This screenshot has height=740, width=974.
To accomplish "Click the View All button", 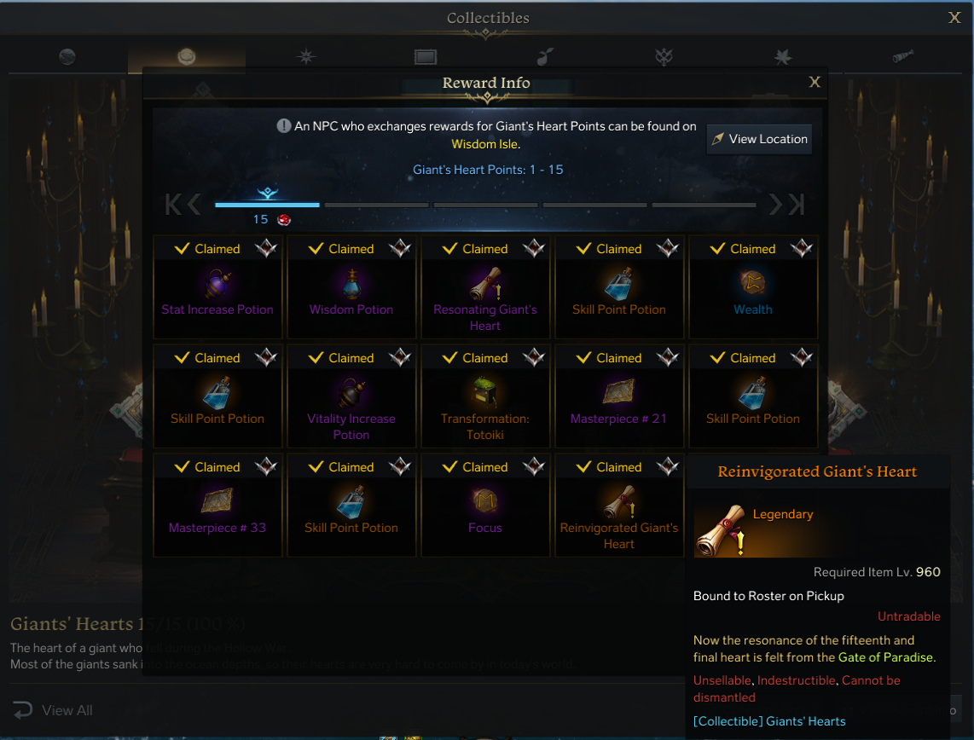I will 54,710.
